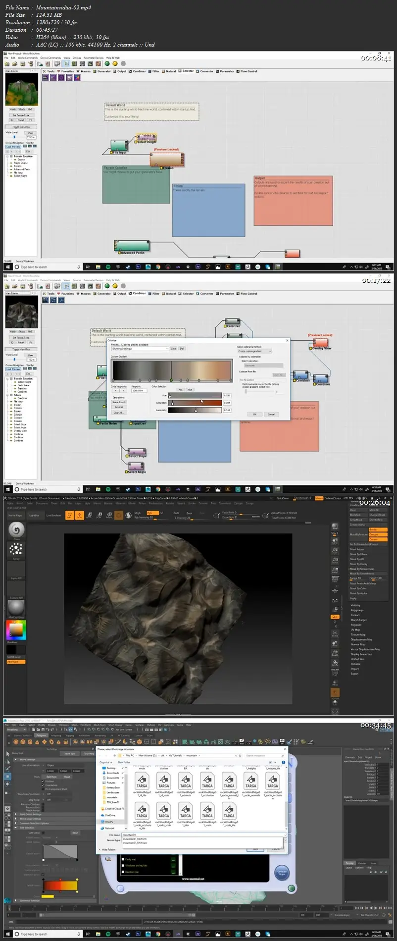Check the Wireframe checkbox below Cavity map
Screen dimensions: 397x941
(123, 865)
